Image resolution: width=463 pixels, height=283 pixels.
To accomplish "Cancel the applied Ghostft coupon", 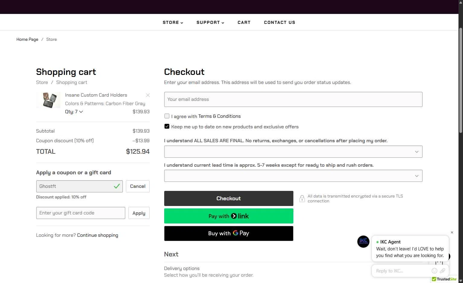I will (138, 186).
